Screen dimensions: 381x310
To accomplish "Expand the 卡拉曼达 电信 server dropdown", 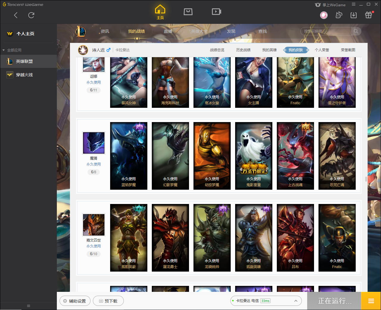I will pyautogui.click(x=266, y=301).
